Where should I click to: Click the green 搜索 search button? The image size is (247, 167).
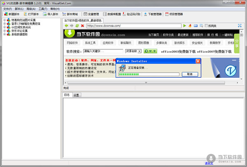tap(150, 51)
